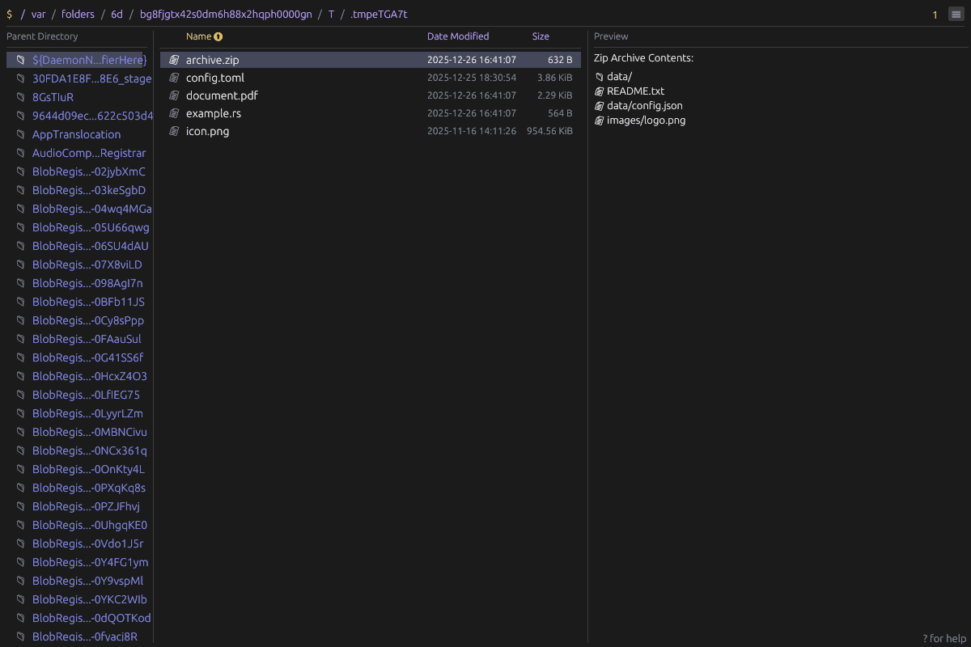Click the document.pdf file icon
This screenshot has height=647, width=971.
pyautogui.click(x=174, y=95)
